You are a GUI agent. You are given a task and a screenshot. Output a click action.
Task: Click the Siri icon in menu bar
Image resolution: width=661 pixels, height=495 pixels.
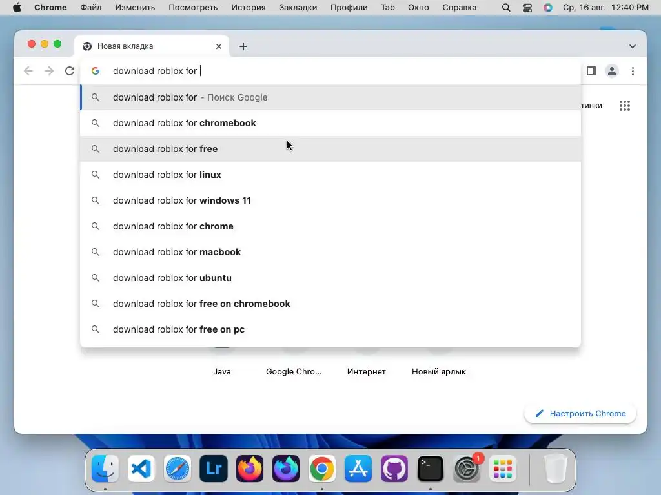547,8
